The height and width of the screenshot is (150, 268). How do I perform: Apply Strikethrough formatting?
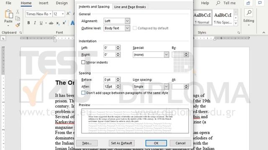tap(51, 23)
